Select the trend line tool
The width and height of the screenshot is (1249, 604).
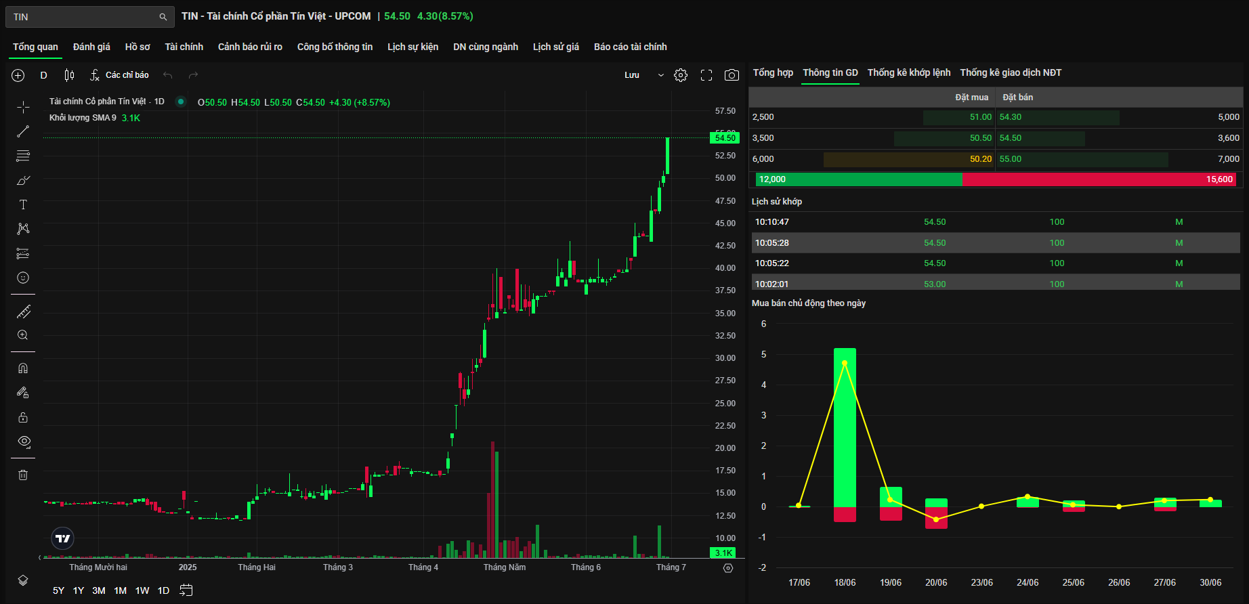tap(23, 131)
